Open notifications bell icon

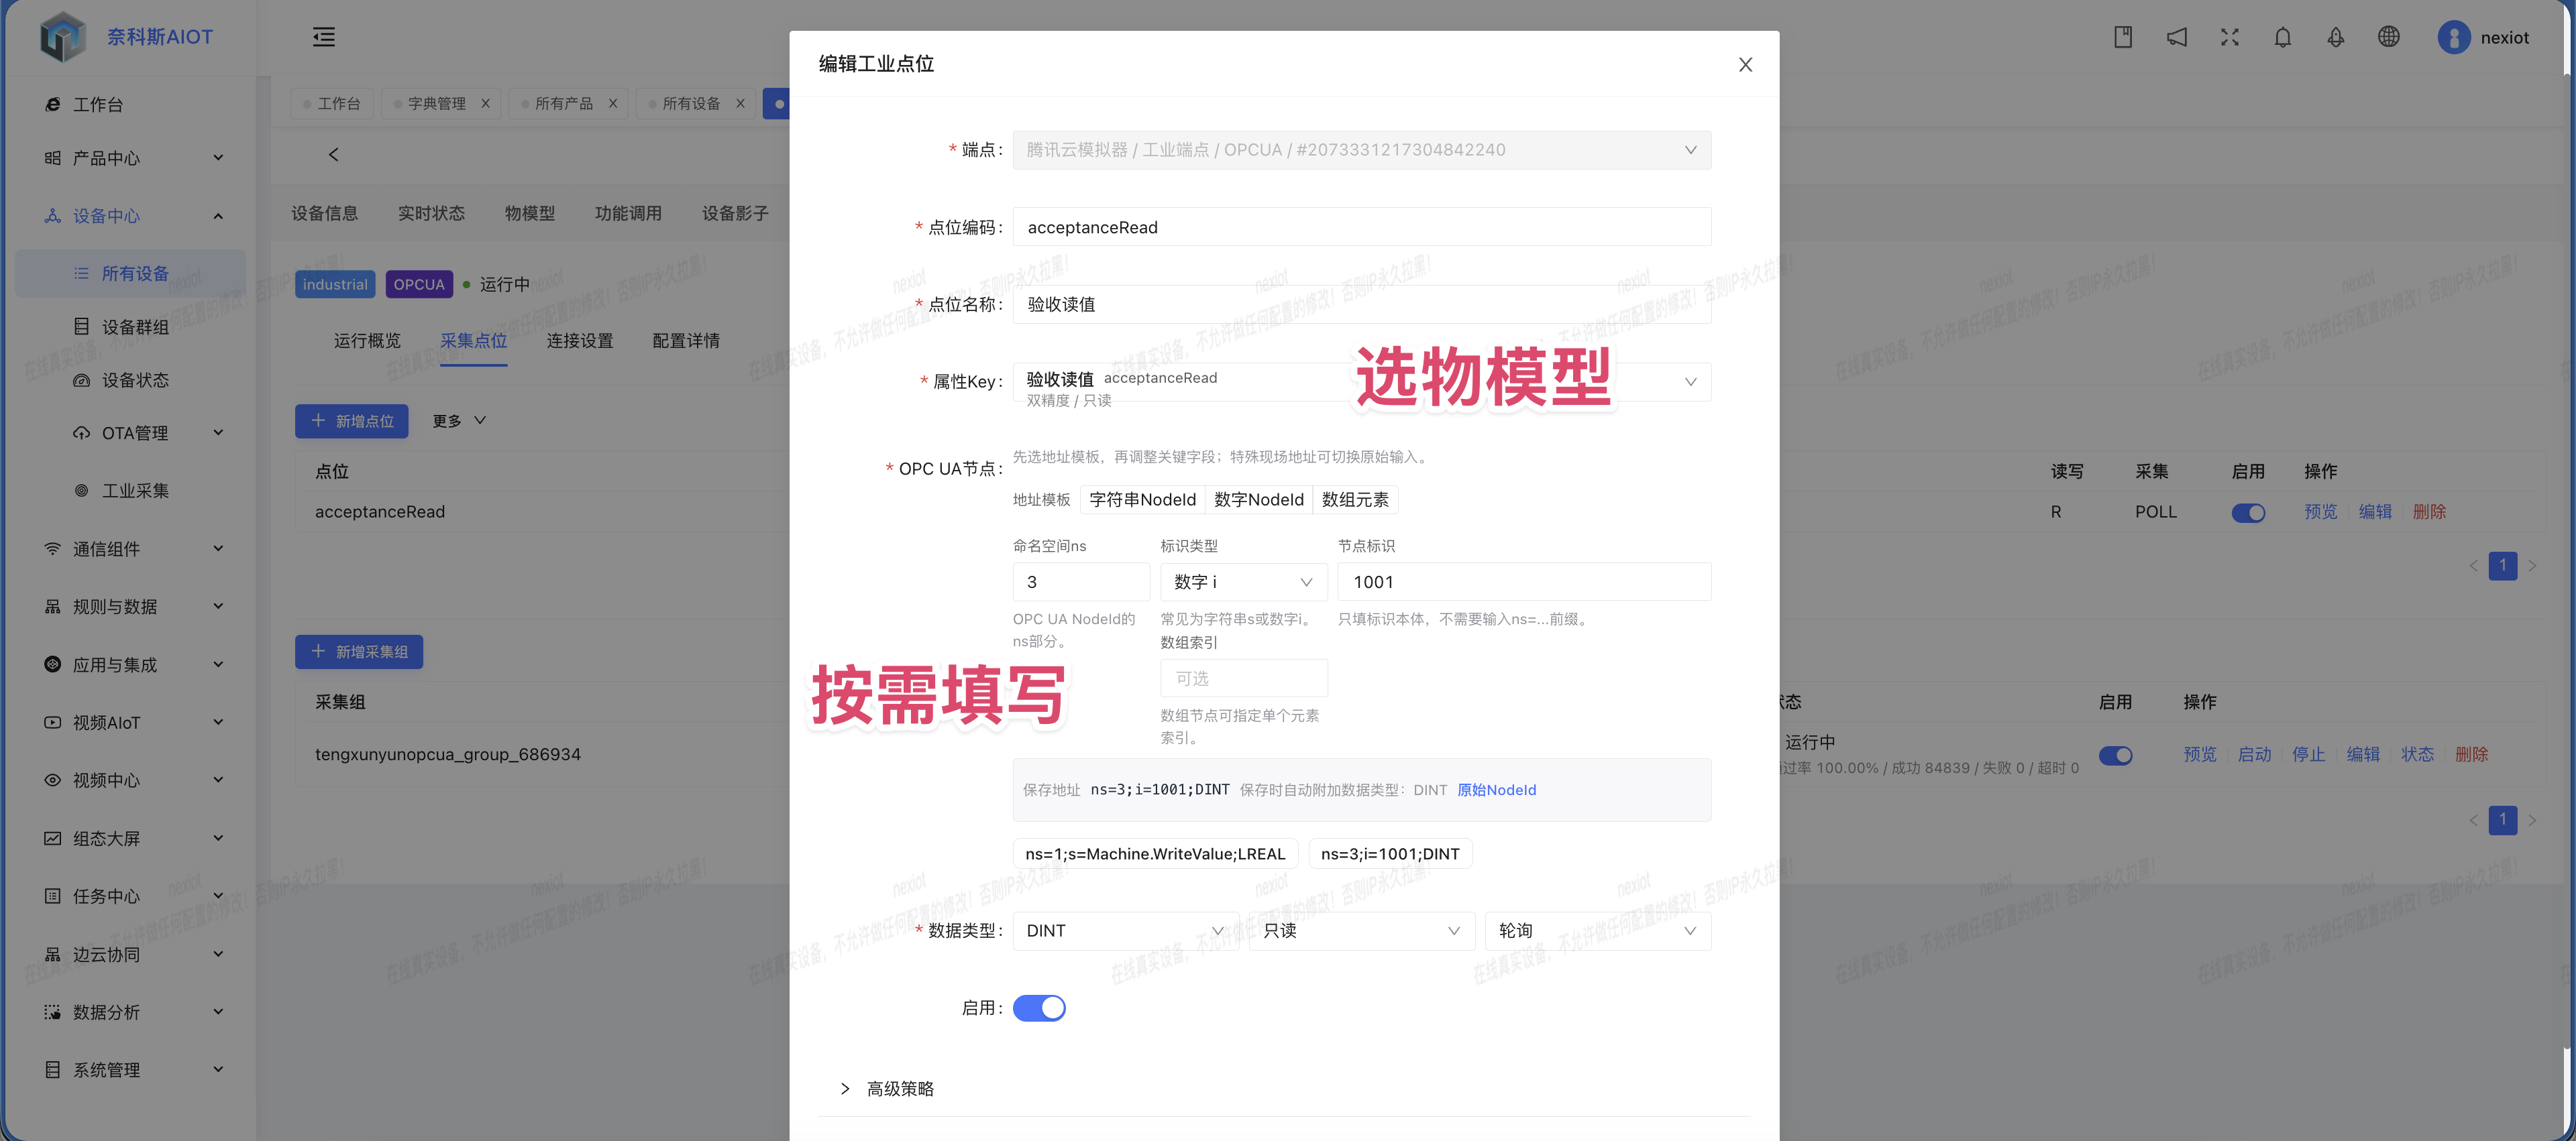tap(2283, 37)
